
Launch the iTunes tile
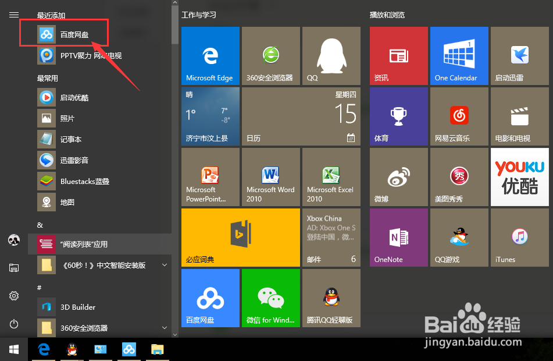(520, 238)
